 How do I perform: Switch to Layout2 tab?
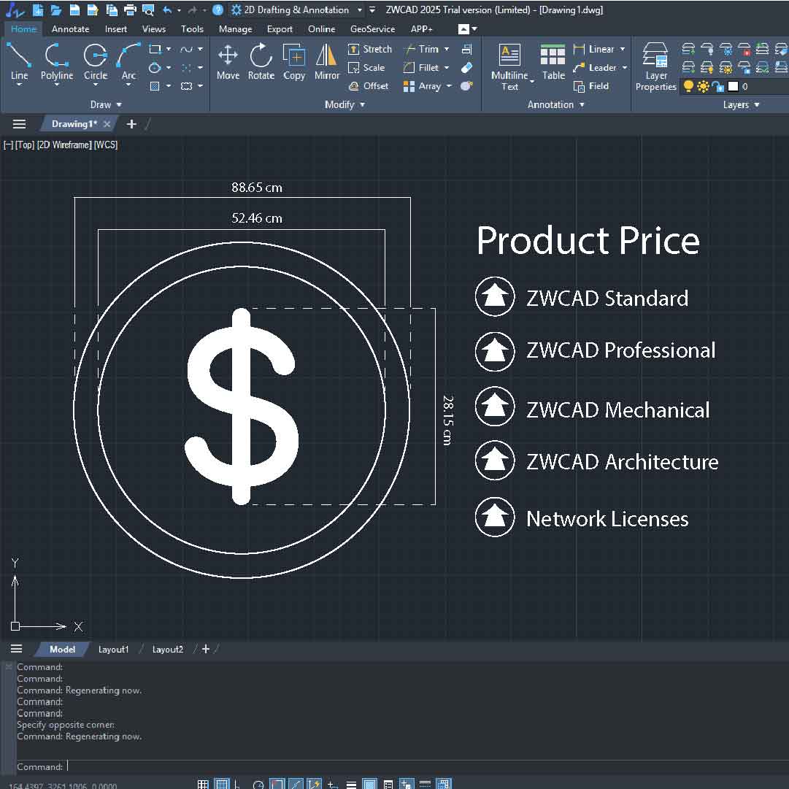pyautogui.click(x=168, y=649)
